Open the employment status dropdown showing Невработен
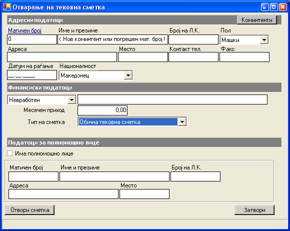 click(71, 100)
